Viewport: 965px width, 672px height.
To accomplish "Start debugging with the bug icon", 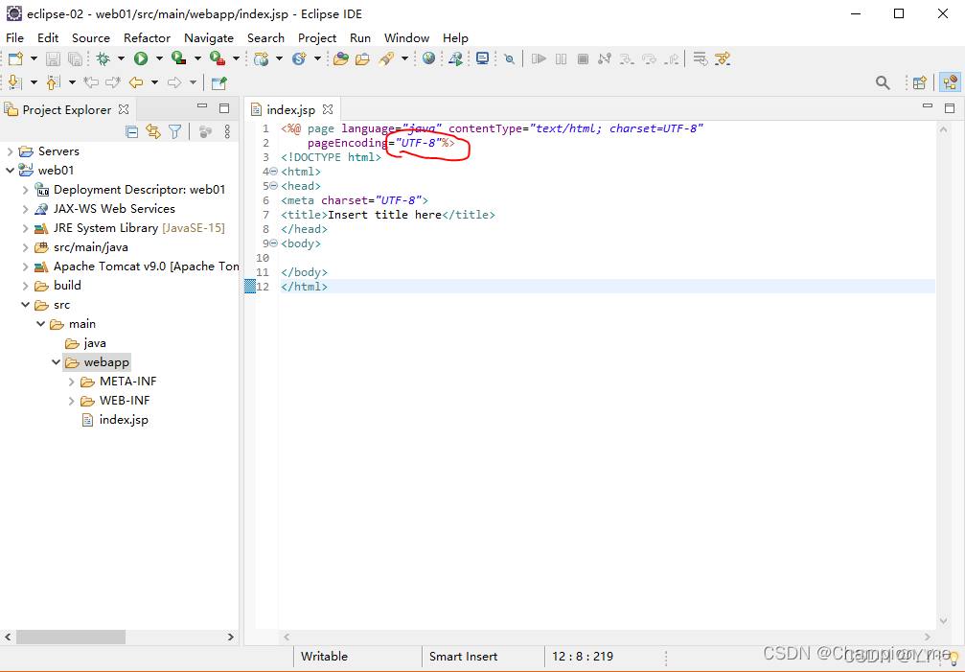I will tap(103, 58).
